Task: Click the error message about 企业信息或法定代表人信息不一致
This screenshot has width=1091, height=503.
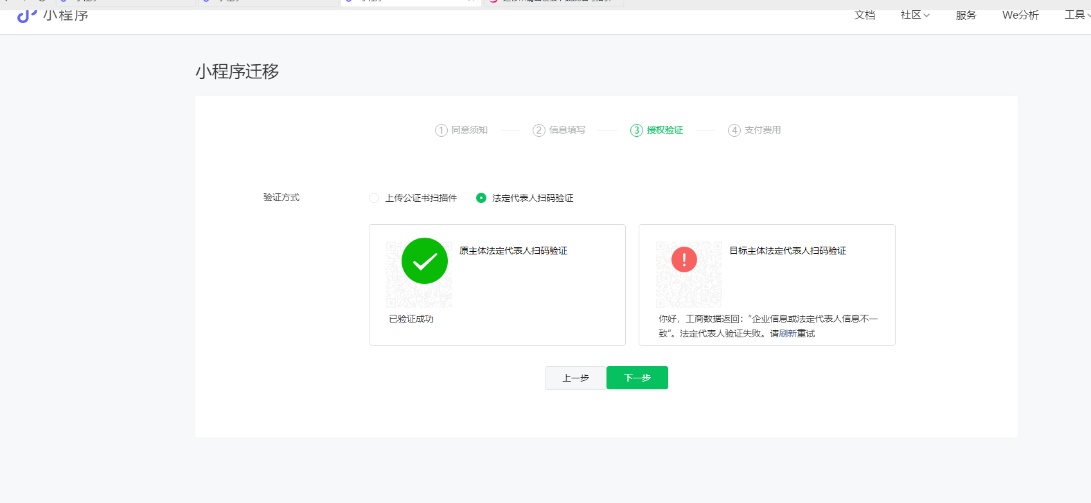Action: coord(768,326)
